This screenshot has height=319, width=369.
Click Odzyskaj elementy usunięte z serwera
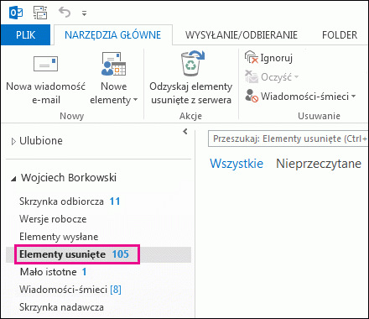coord(191,78)
